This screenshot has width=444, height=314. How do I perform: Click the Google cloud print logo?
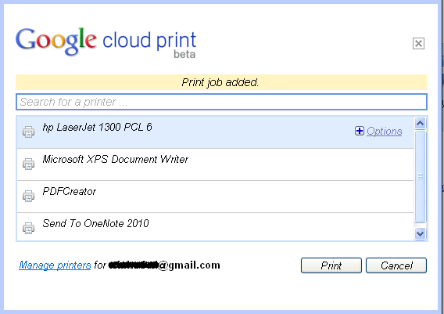point(106,42)
